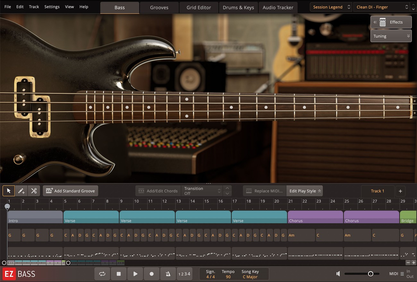Click the Replace MIDI button
This screenshot has width=417, height=282.
pos(264,191)
